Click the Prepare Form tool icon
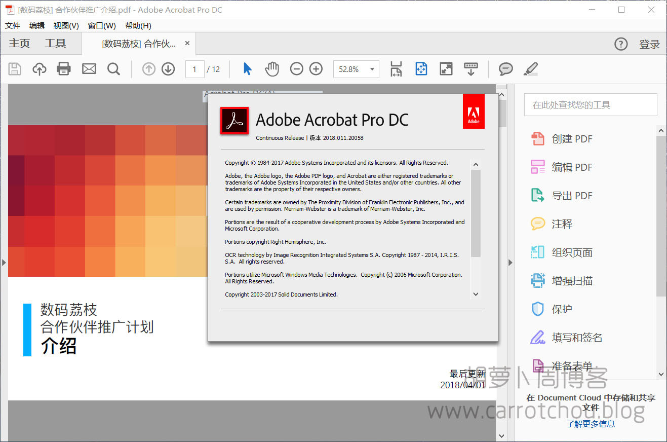 click(x=537, y=365)
